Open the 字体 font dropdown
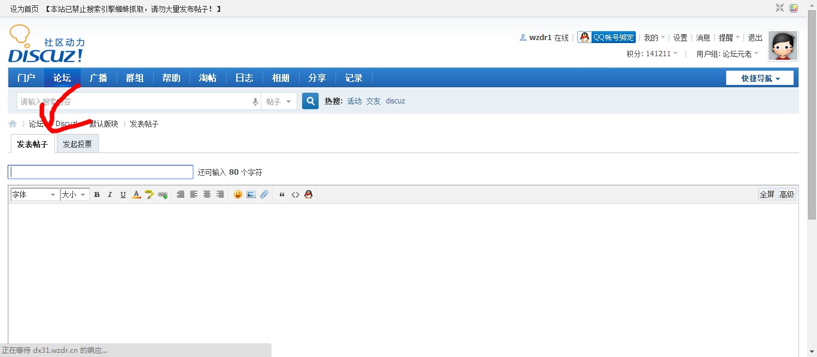The height and width of the screenshot is (357, 817). [x=34, y=194]
